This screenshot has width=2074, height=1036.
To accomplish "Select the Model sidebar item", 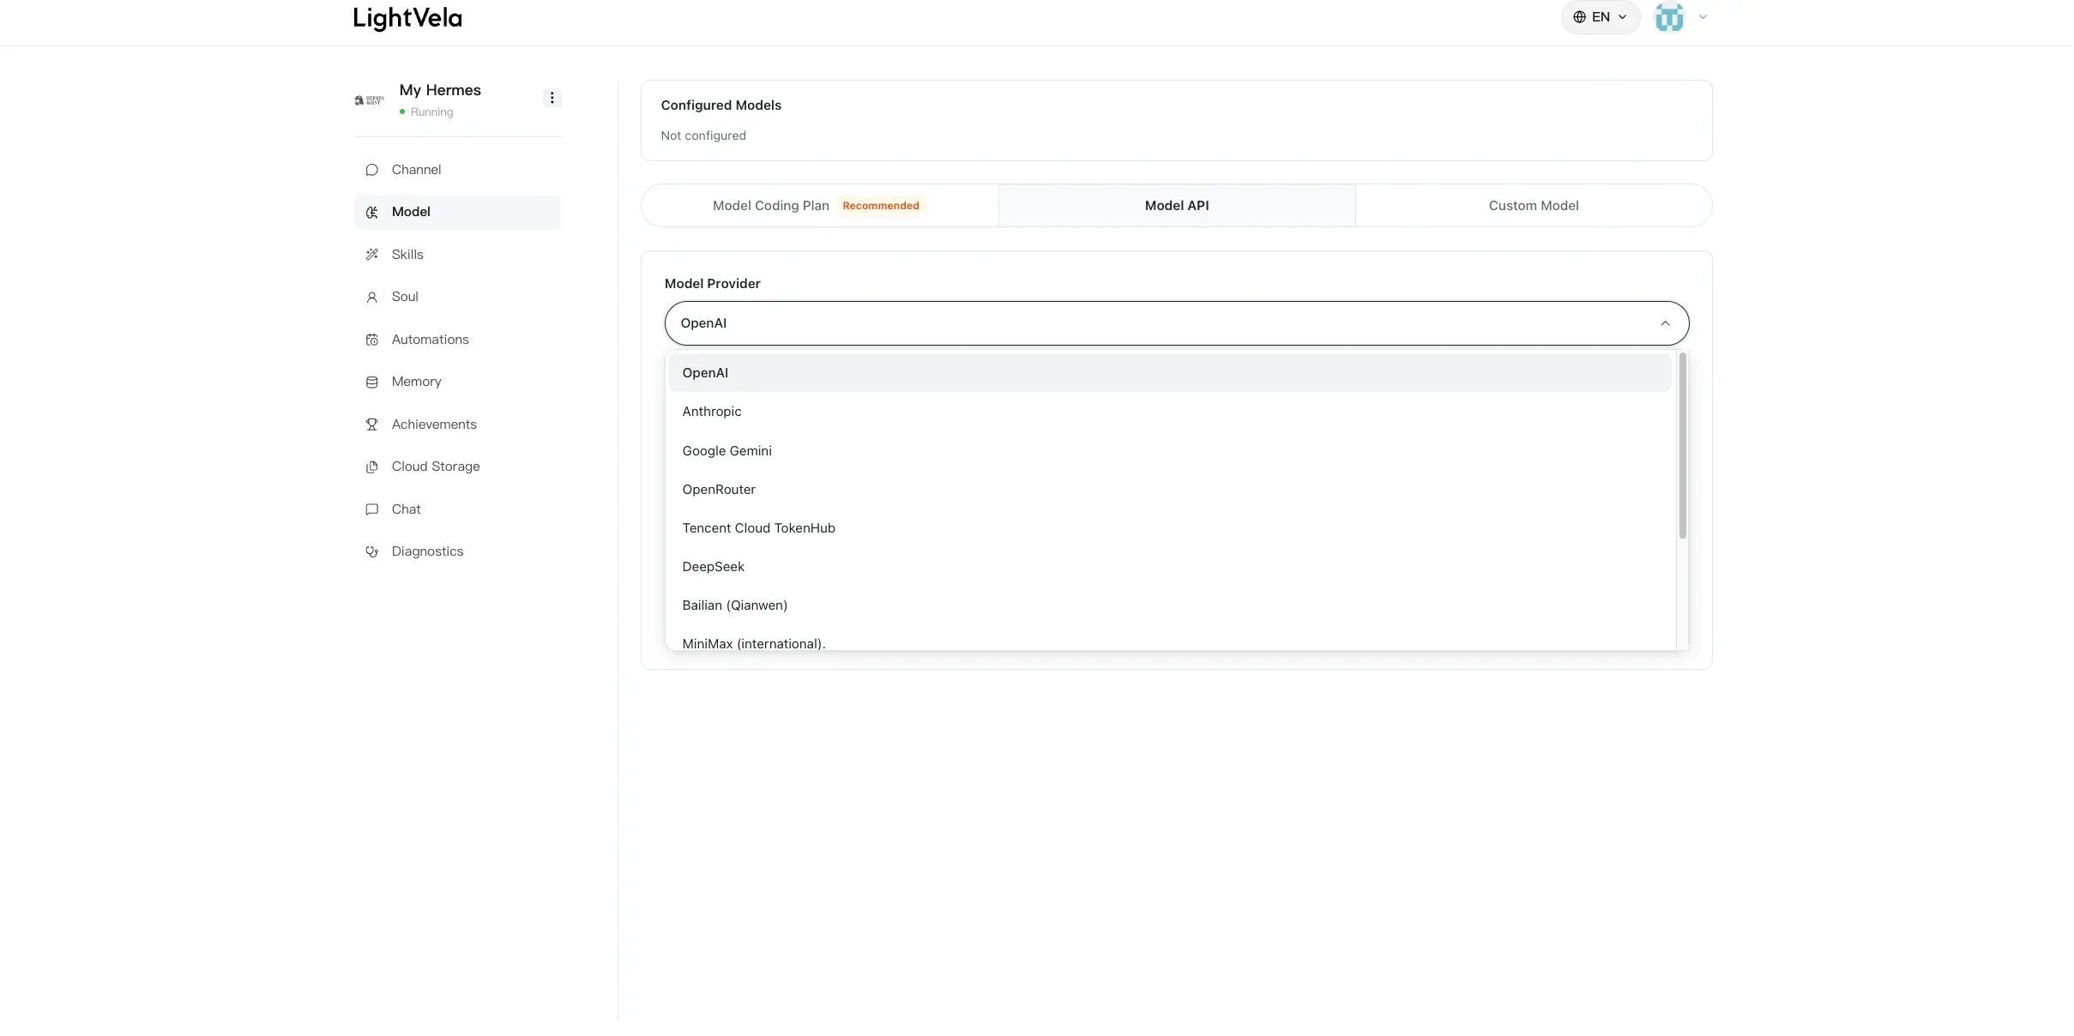I will [x=458, y=212].
